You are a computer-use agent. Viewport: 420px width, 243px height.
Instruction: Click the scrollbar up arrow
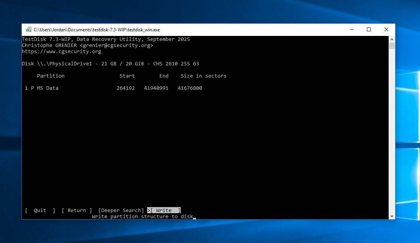coord(392,39)
